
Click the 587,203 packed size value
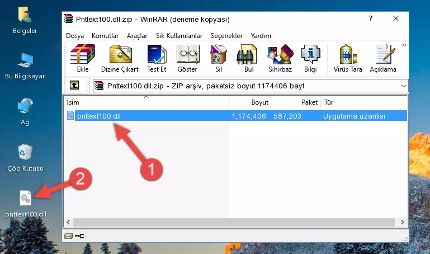tap(287, 116)
